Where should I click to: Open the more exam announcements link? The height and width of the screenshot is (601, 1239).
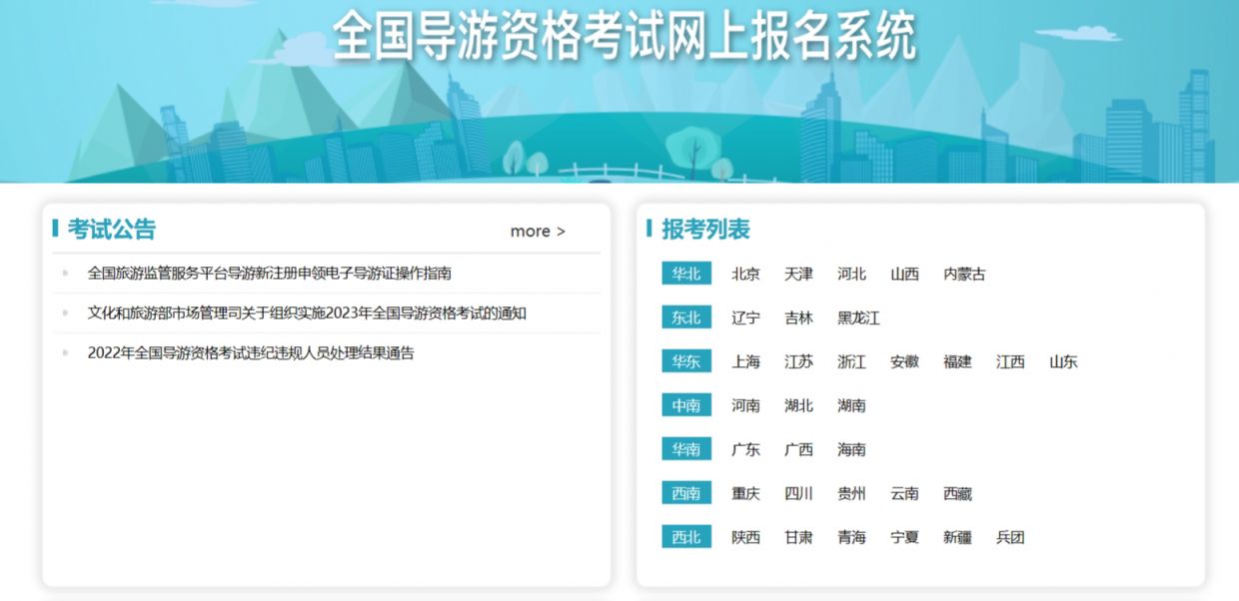tap(538, 231)
